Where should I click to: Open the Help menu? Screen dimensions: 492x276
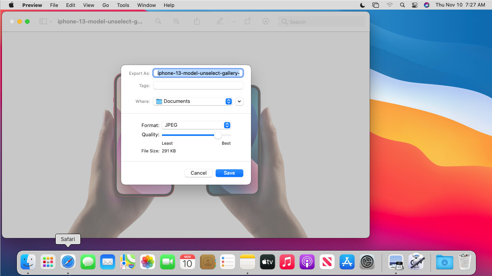[x=169, y=5]
